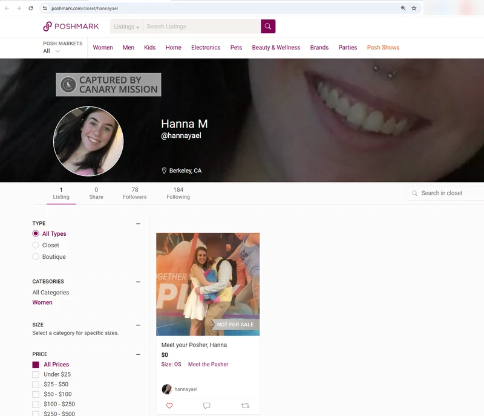Open comments with the speech bubble icon
484x416 pixels.
pyautogui.click(x=207, y=406)
